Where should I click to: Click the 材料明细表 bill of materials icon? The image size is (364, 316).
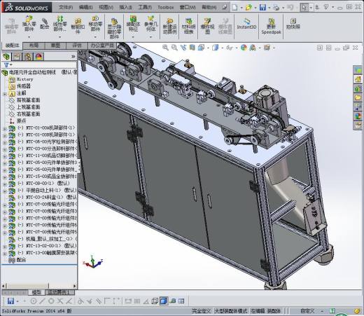(188, 26)
